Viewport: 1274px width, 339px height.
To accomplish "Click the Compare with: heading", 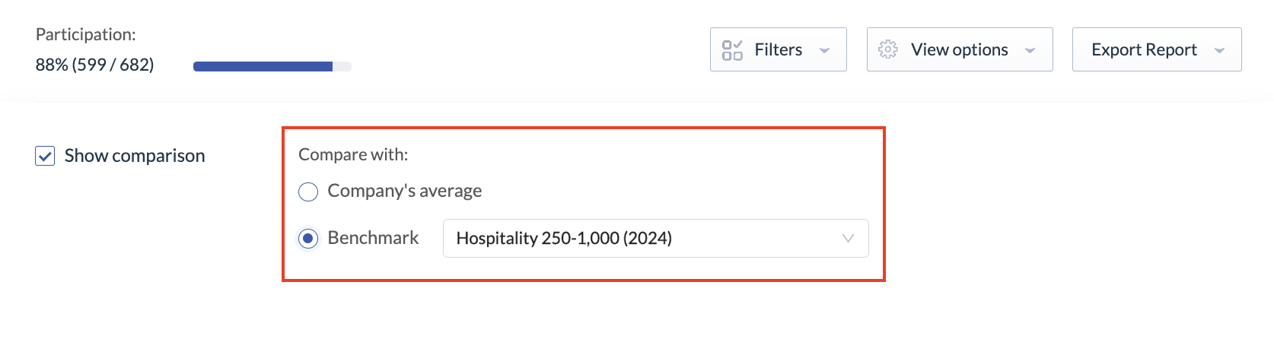I will (353, 154).
